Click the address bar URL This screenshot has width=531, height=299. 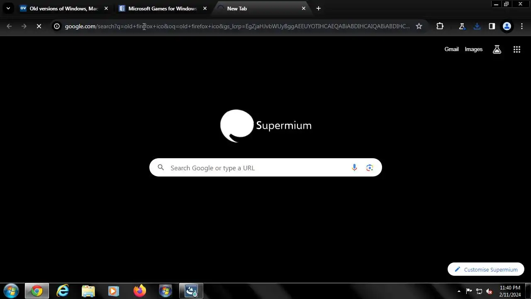(x=237, y=26)
